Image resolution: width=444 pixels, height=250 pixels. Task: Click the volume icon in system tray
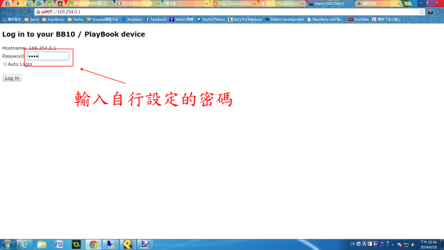point(413,244)
